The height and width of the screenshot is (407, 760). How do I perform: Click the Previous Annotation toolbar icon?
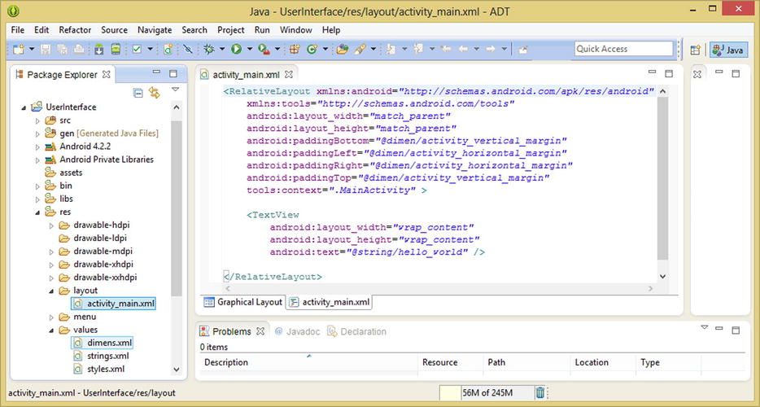(418, 49)
